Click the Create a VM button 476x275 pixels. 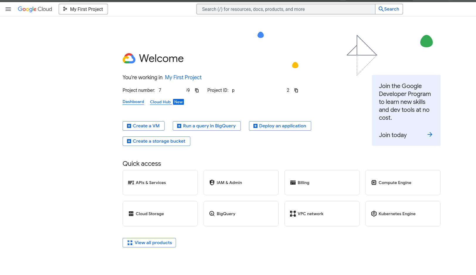(x=143, y=126)
